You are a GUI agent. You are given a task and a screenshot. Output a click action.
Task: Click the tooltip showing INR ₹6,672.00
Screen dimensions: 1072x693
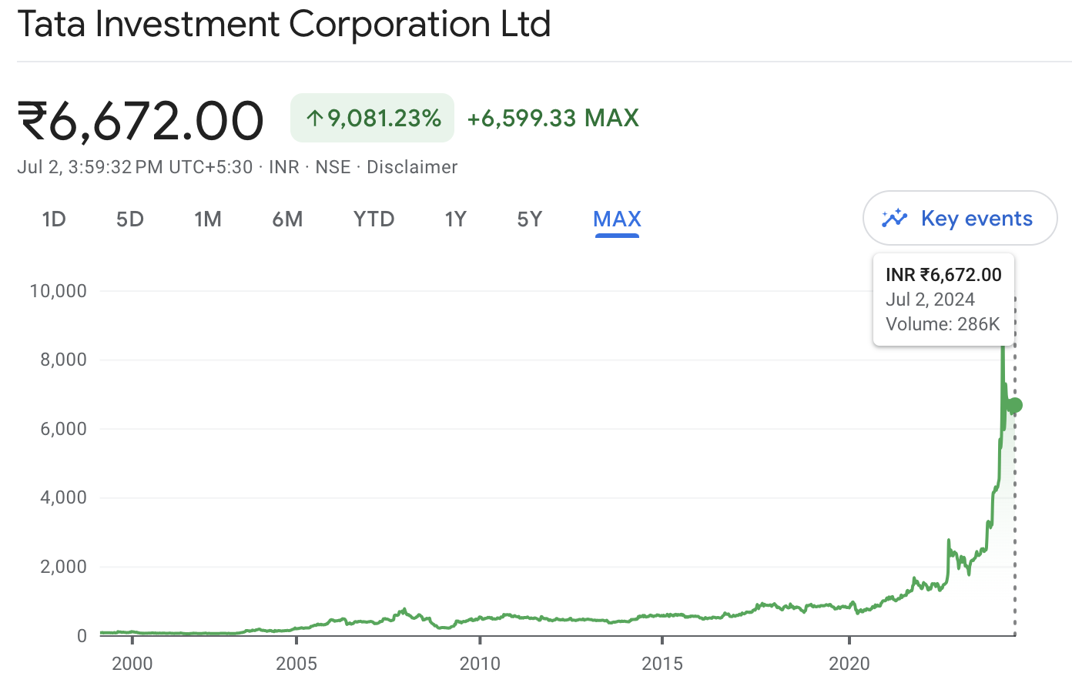tap(943, 299)
